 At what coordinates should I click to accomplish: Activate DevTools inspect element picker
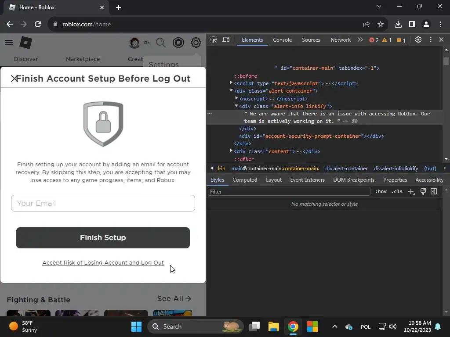coord(214,40)
